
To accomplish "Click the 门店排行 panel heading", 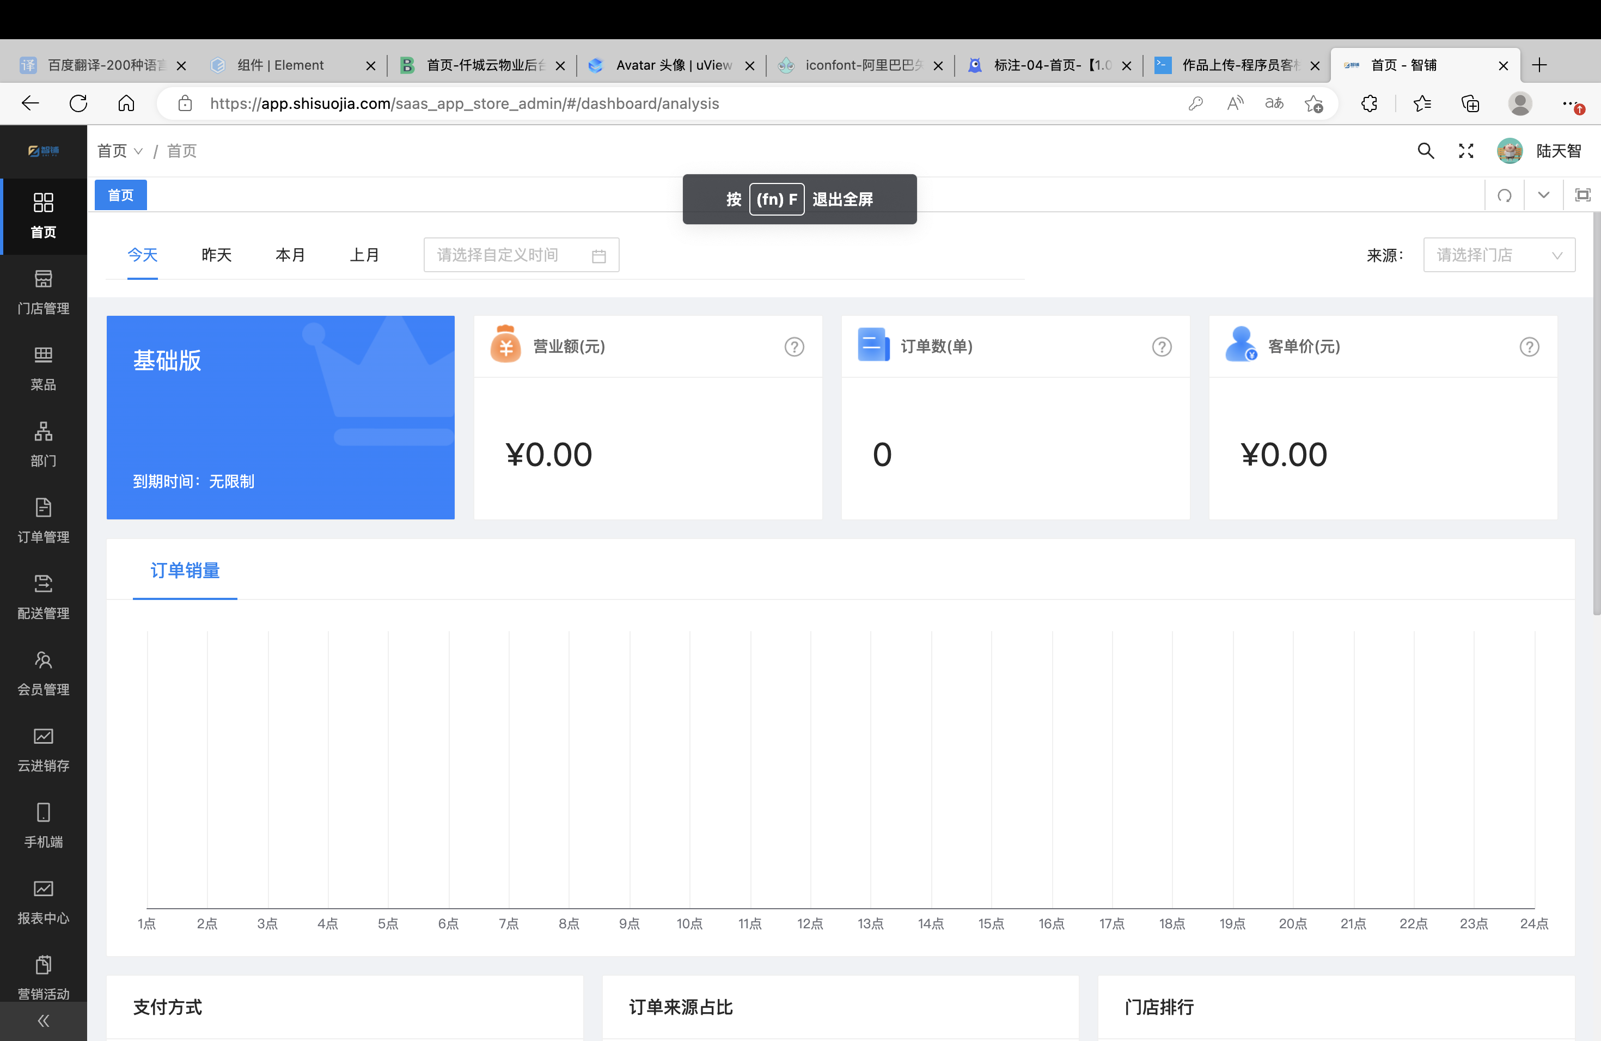I will tap(1159, 1007).
